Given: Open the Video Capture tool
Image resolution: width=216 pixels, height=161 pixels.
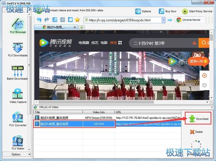Looking at the screenshot, I should coord(18,96).
